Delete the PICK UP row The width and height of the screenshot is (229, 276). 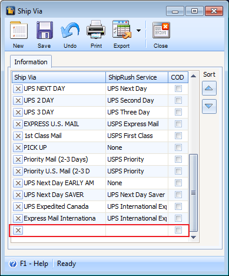pyautogui.click(x=18, y=147)
